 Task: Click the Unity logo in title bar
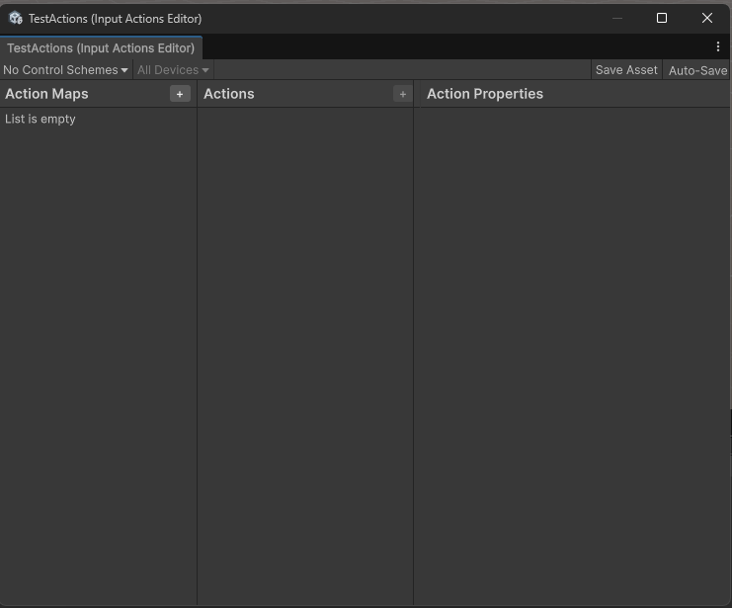[15, 18]
